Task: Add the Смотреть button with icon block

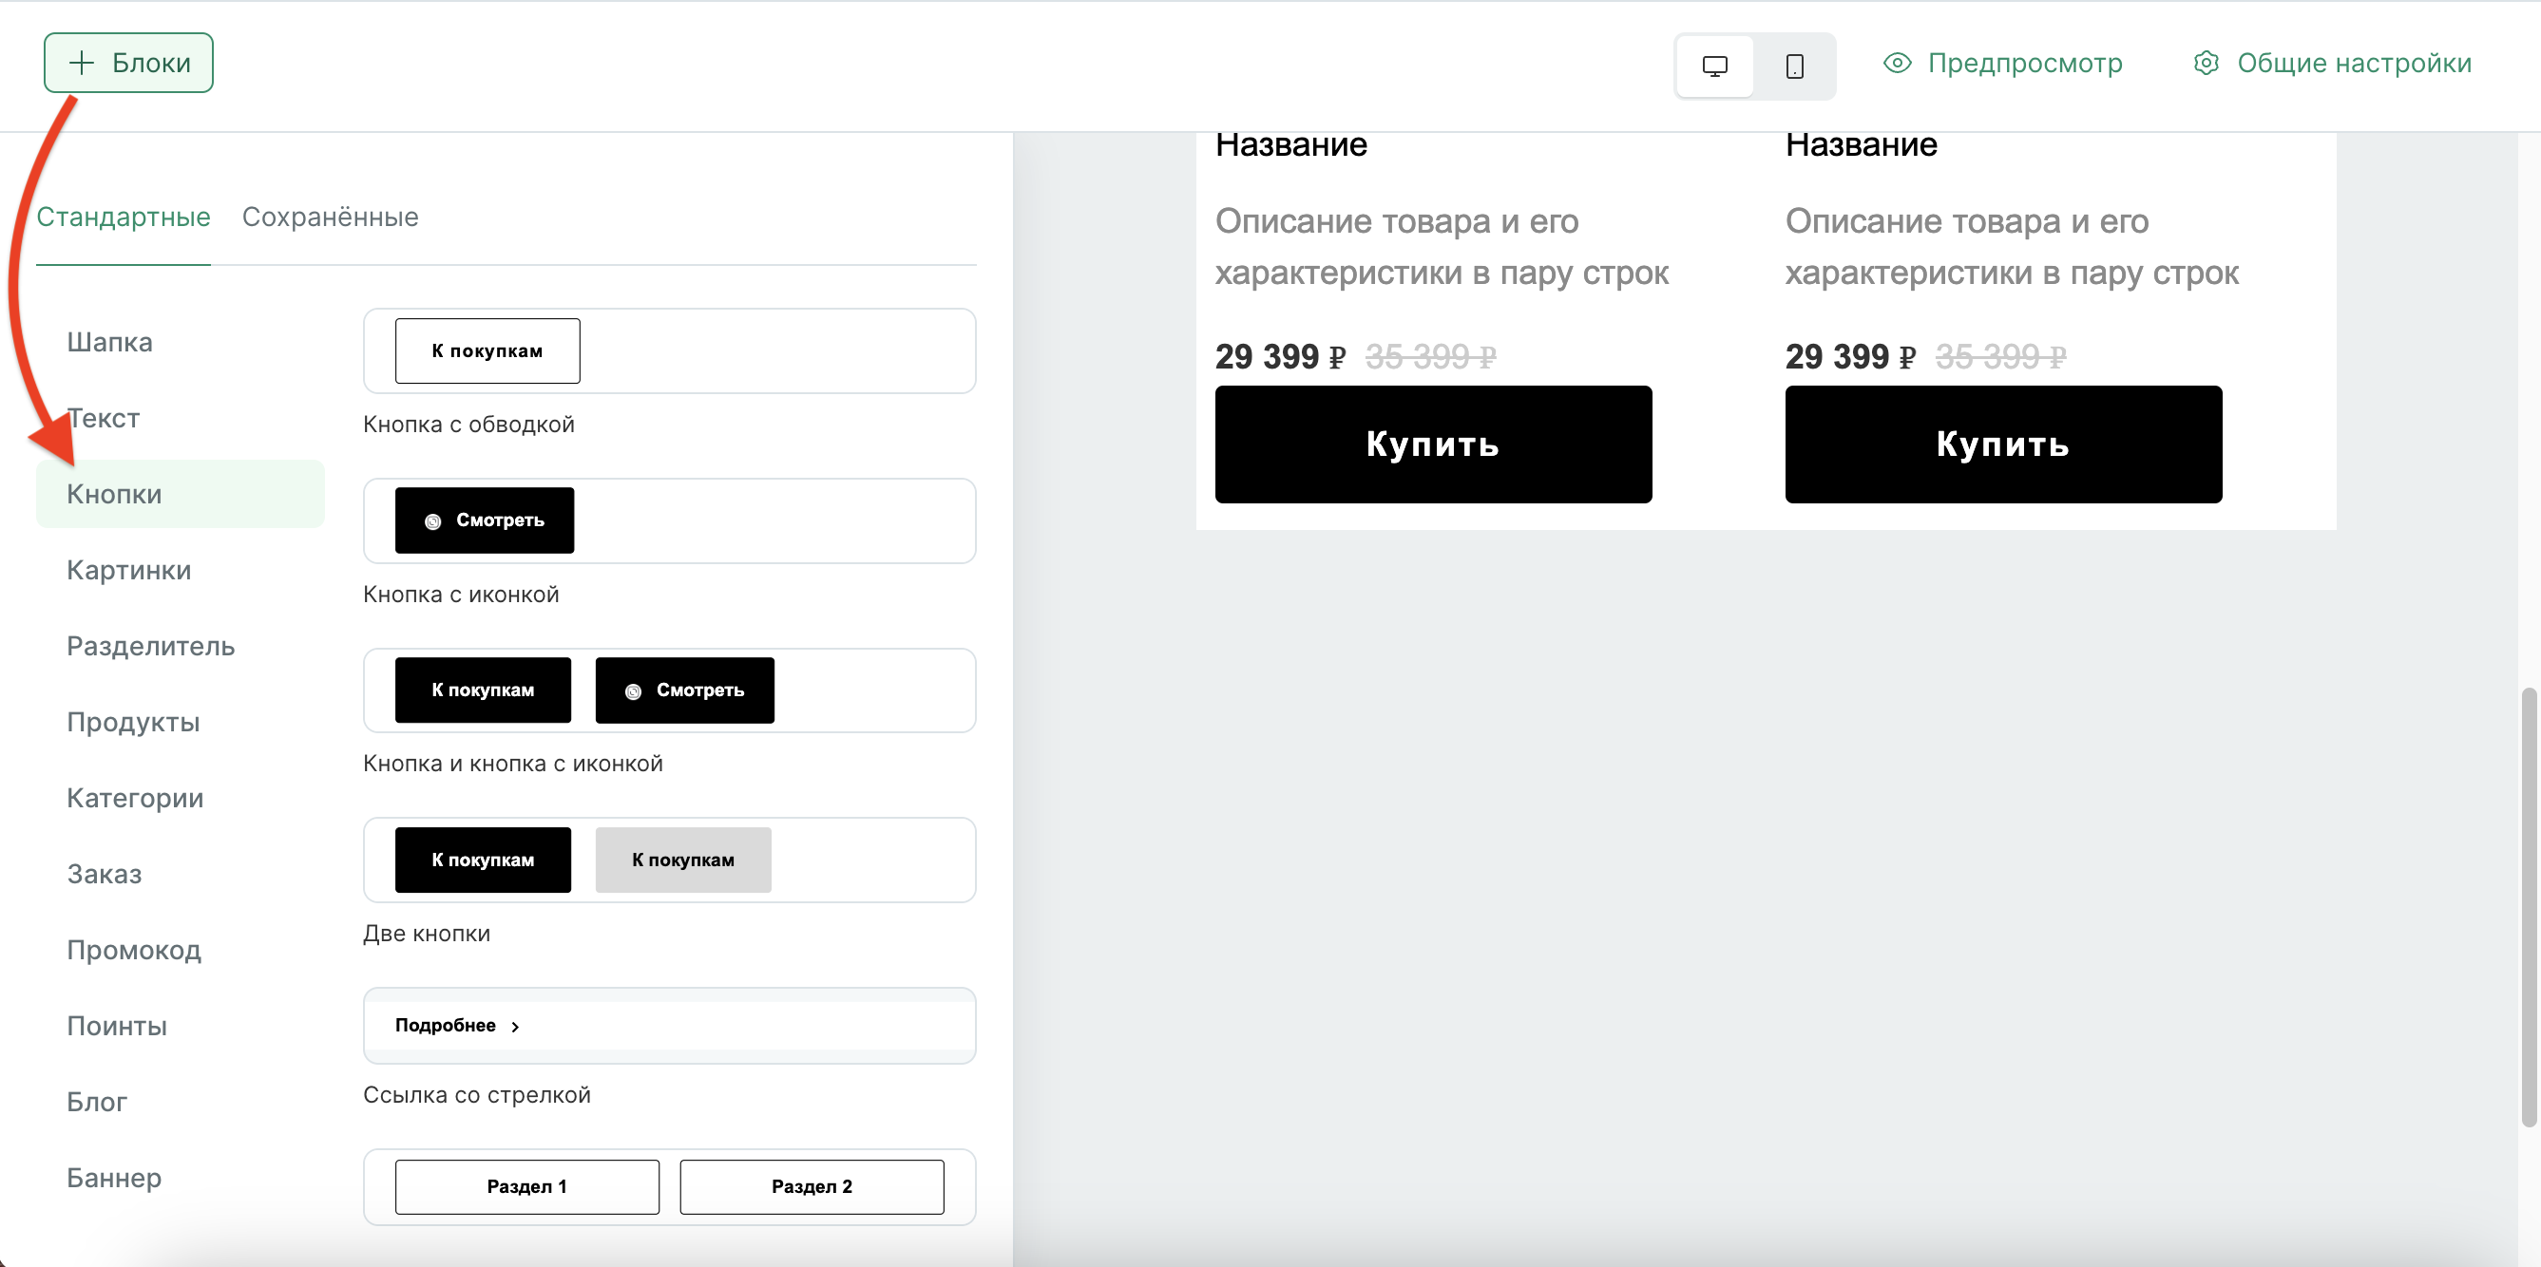Action: (x=670, y=520)
